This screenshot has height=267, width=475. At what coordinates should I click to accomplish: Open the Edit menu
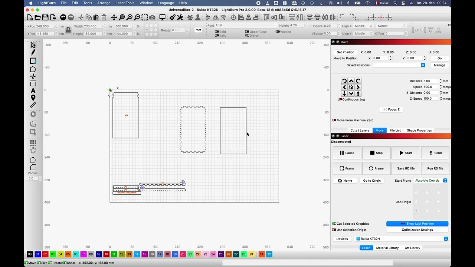pos(75,3)
